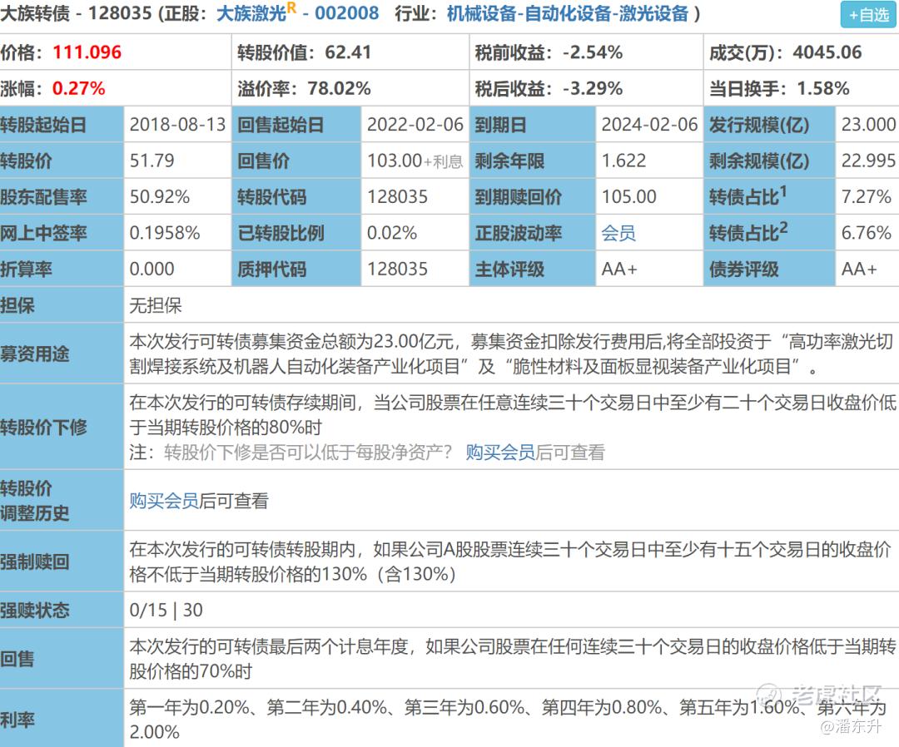Select 成交(万) value 4045.06
The height and width of the screenshot is (747, 899).
point(827,52)
